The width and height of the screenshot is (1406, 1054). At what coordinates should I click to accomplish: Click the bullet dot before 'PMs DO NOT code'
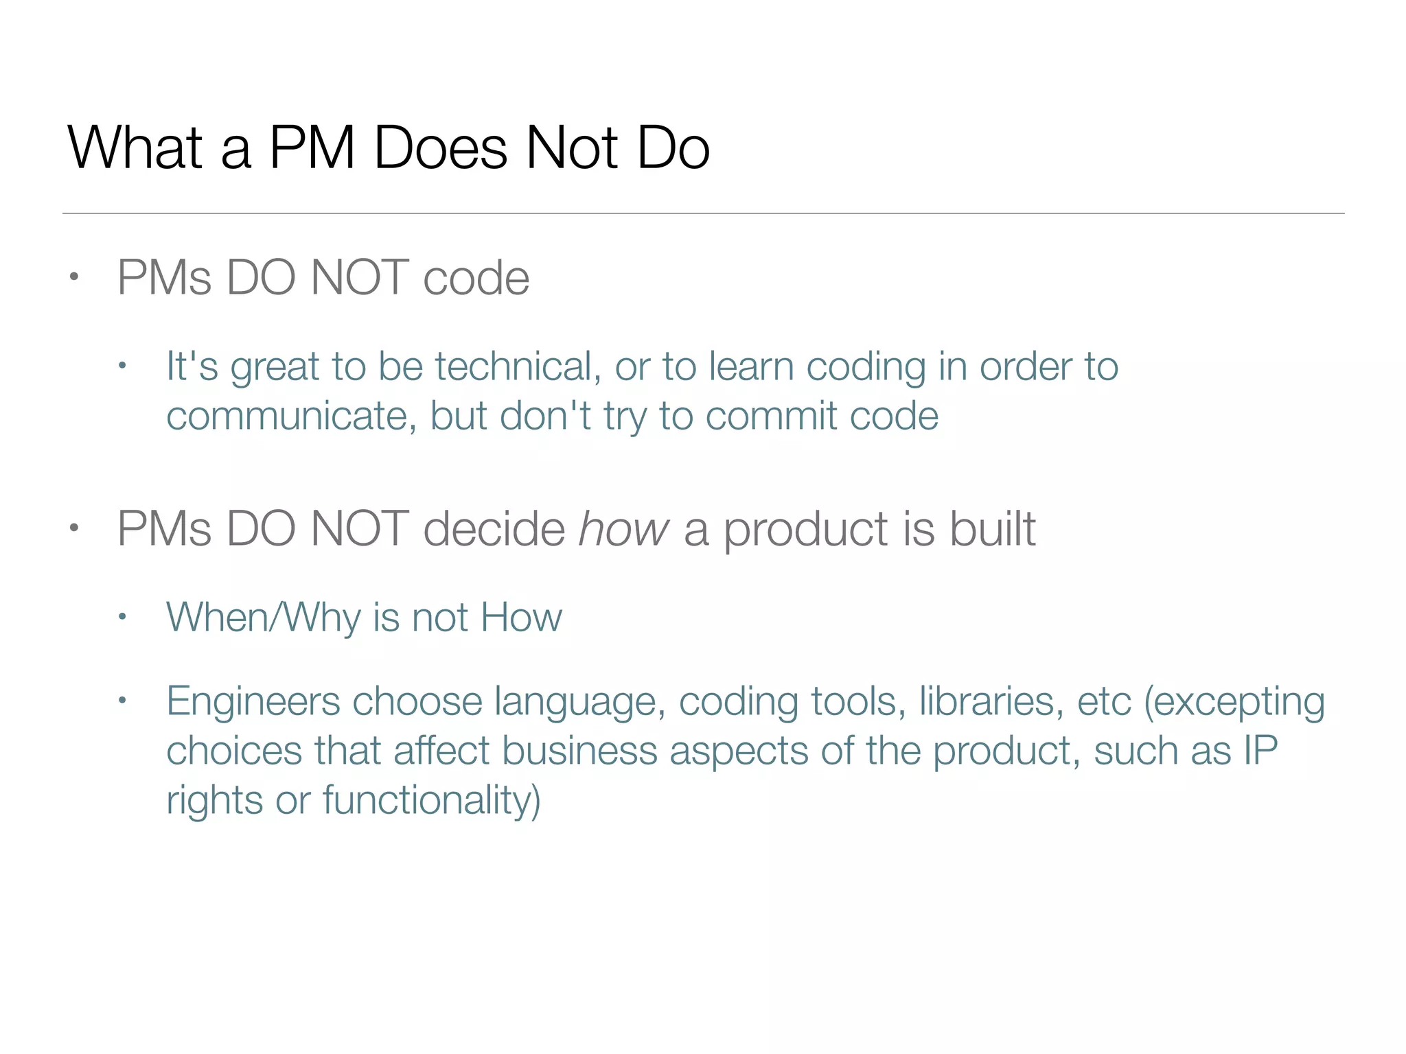click(74, 277)
